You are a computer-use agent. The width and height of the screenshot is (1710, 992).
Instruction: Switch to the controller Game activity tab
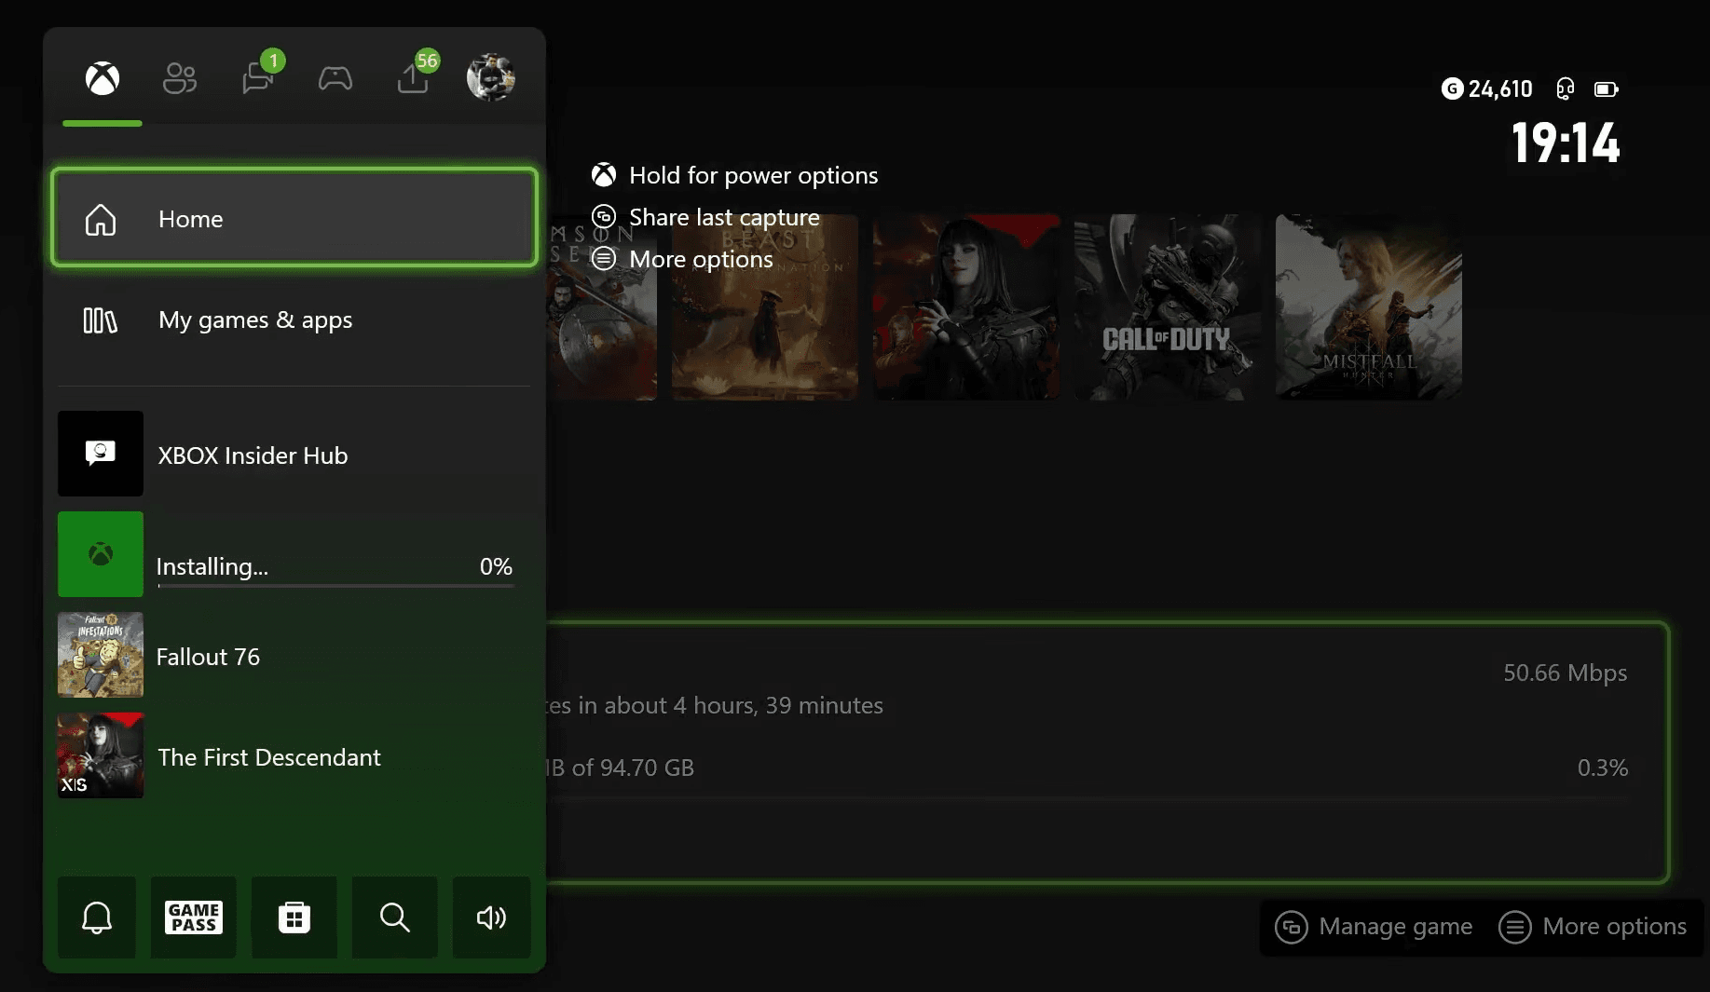coord(335,78)
